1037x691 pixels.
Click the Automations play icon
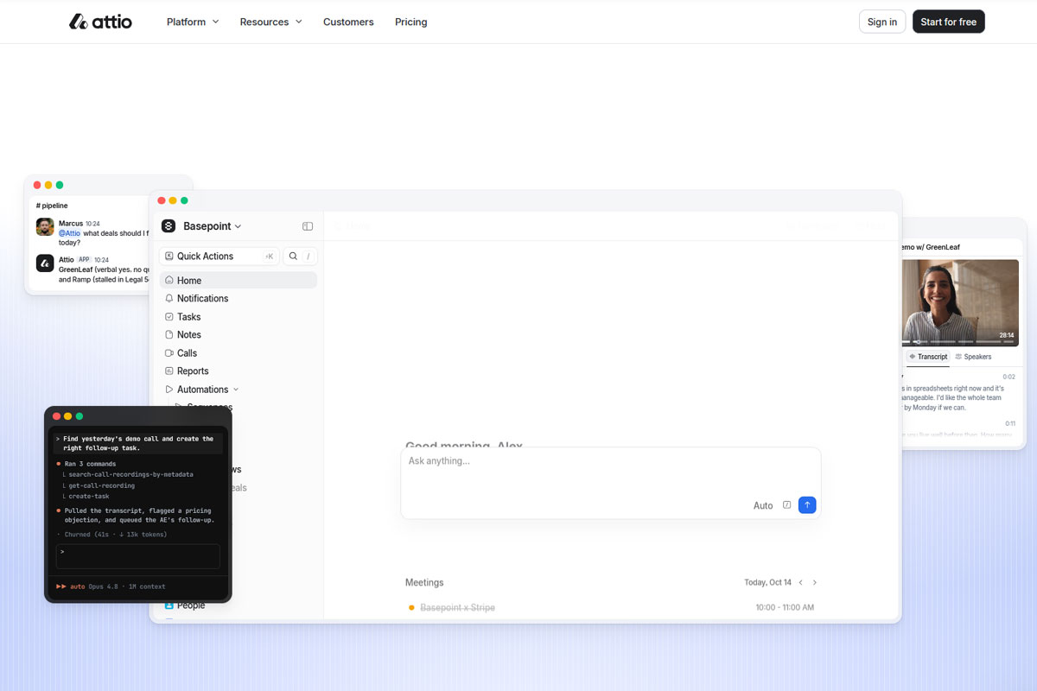(x=169, y=390)
